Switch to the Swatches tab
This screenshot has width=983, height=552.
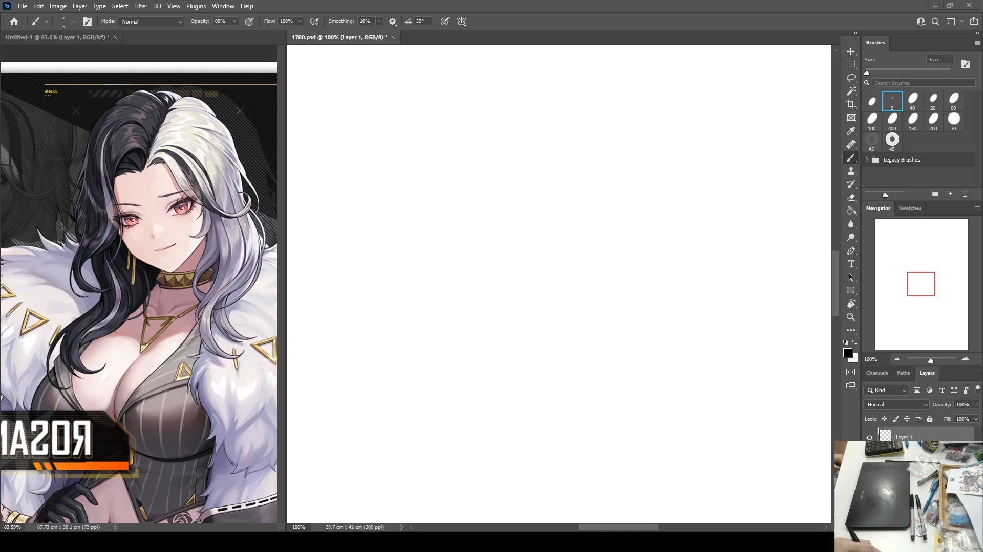910,208
